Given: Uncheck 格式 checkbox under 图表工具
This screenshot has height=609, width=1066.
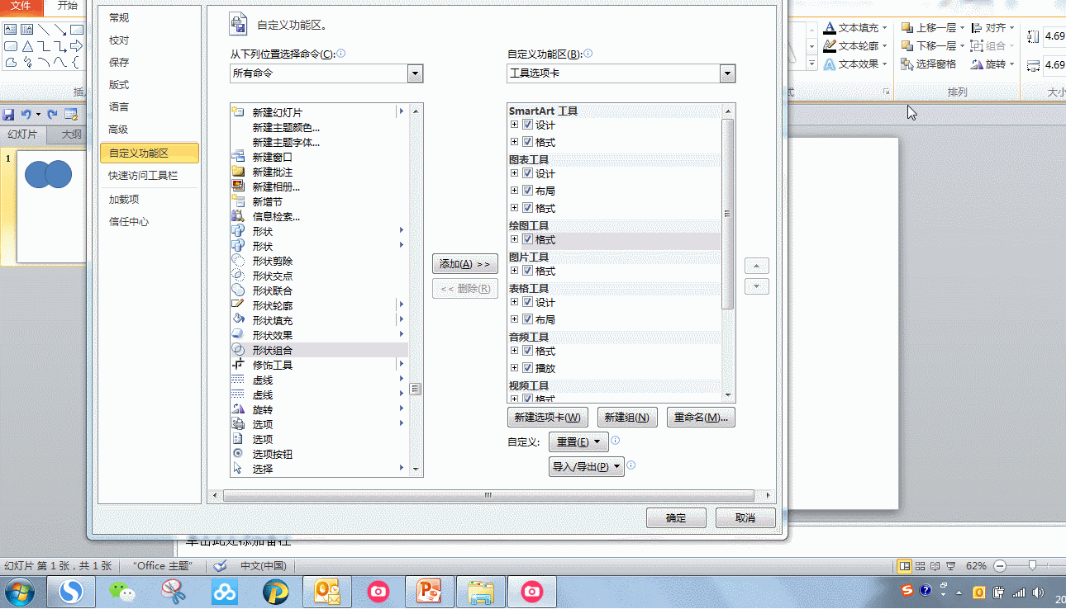Looking at the screenshot, I should coord(527,208).
